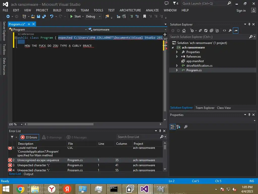258x194 pixels.
Task: Switch to the Class View tab
Action: (x=224, y=108)
